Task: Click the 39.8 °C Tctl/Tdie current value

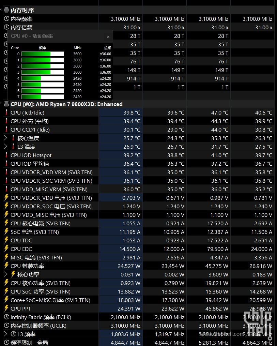Action: 132,112
